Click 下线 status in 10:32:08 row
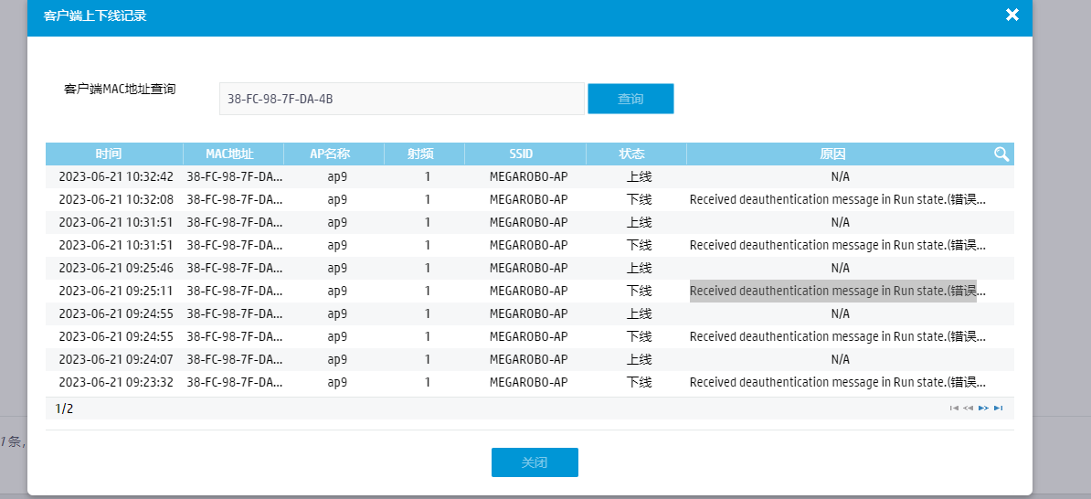Image resolution: width=1091 pixels, height=499 pixels. (639, 200)
